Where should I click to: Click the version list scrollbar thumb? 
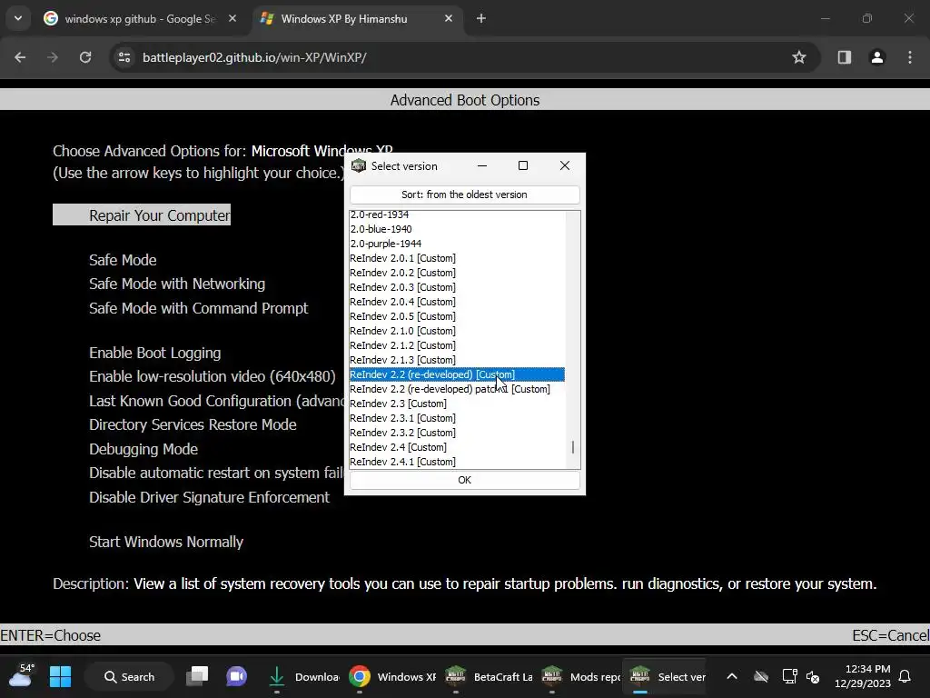tap(573, 447)
